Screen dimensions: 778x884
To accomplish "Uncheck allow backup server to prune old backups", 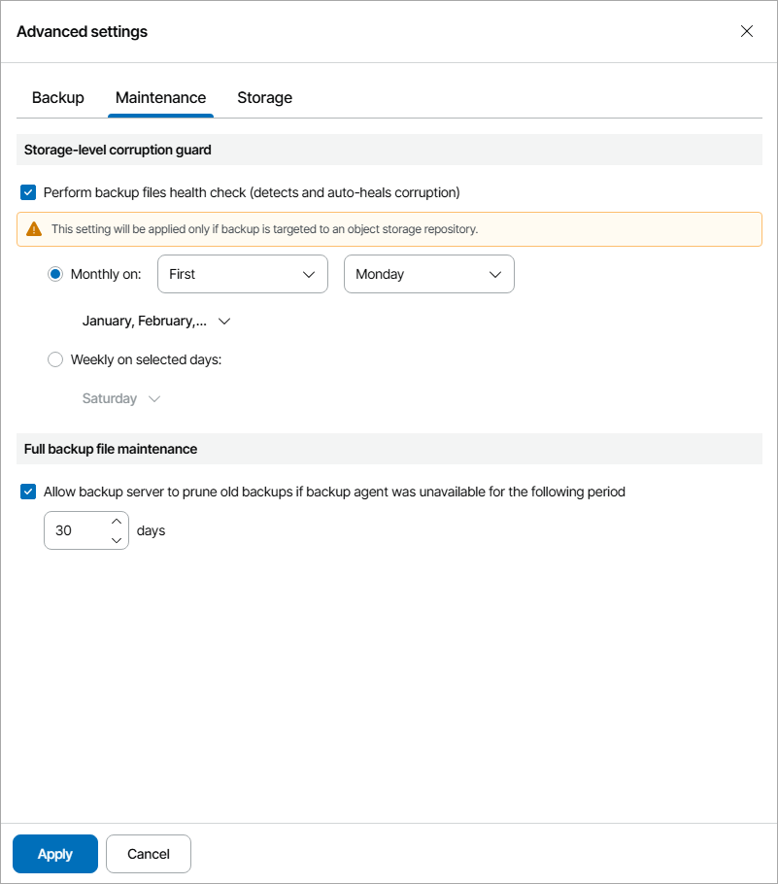I will (x=28, y=492).
